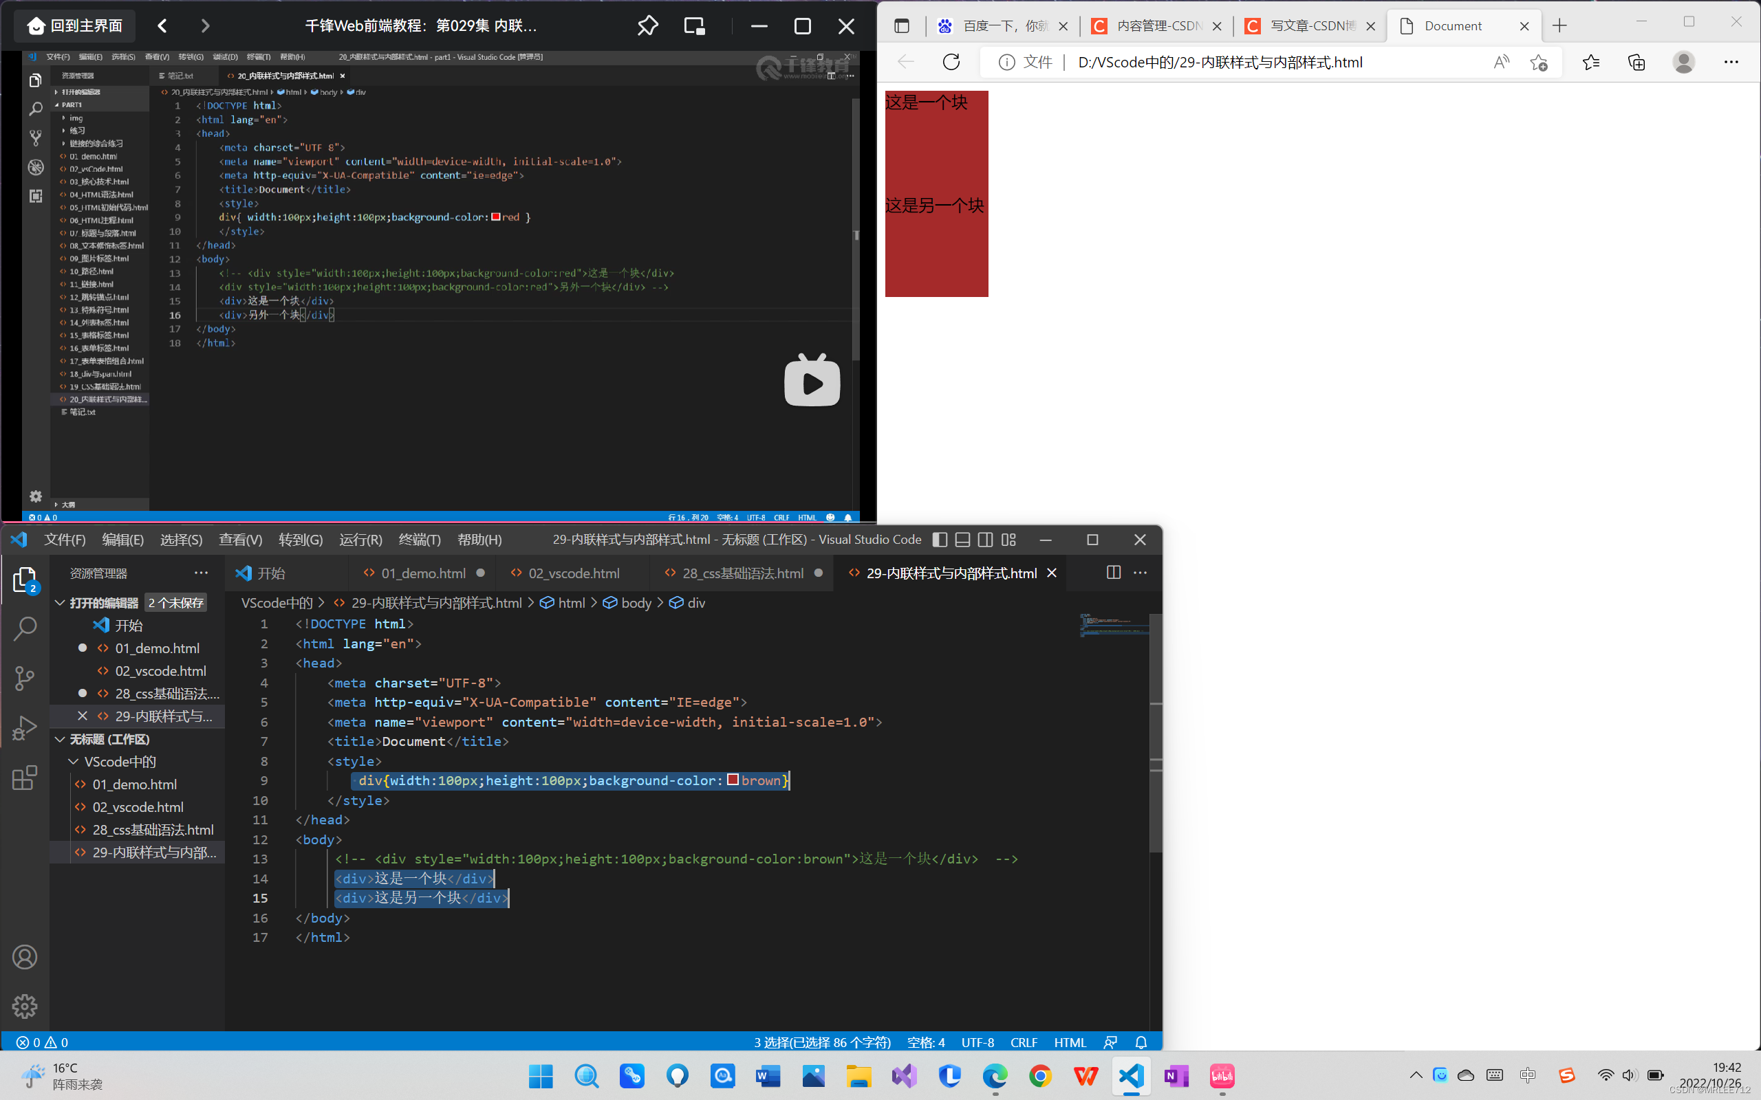
Task: Click VScode中的 breadcrumb segment
Action: coord(277,602)
